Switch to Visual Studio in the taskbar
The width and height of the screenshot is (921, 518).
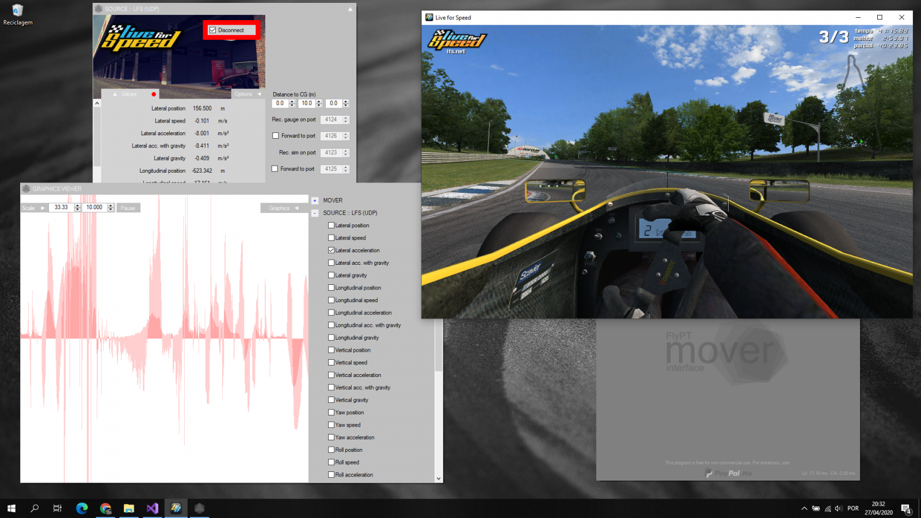click(153, 508)
